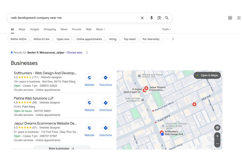The image size is (242, 159).
Task: Open Softhunters - Web Design And Develop listing
Action: (x=45, y=73)
